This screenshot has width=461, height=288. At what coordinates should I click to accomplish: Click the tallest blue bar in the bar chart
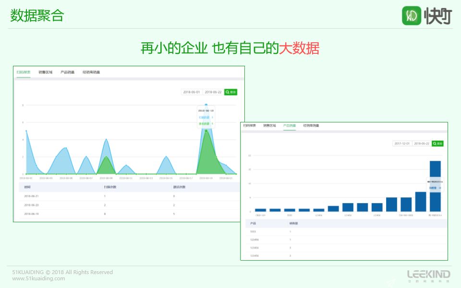click(x=435, y=186)
